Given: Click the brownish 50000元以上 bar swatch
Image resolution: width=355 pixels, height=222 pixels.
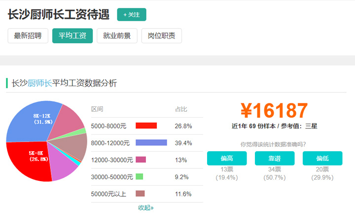Looking at the screenshot, I should click(x=140, y=193).
